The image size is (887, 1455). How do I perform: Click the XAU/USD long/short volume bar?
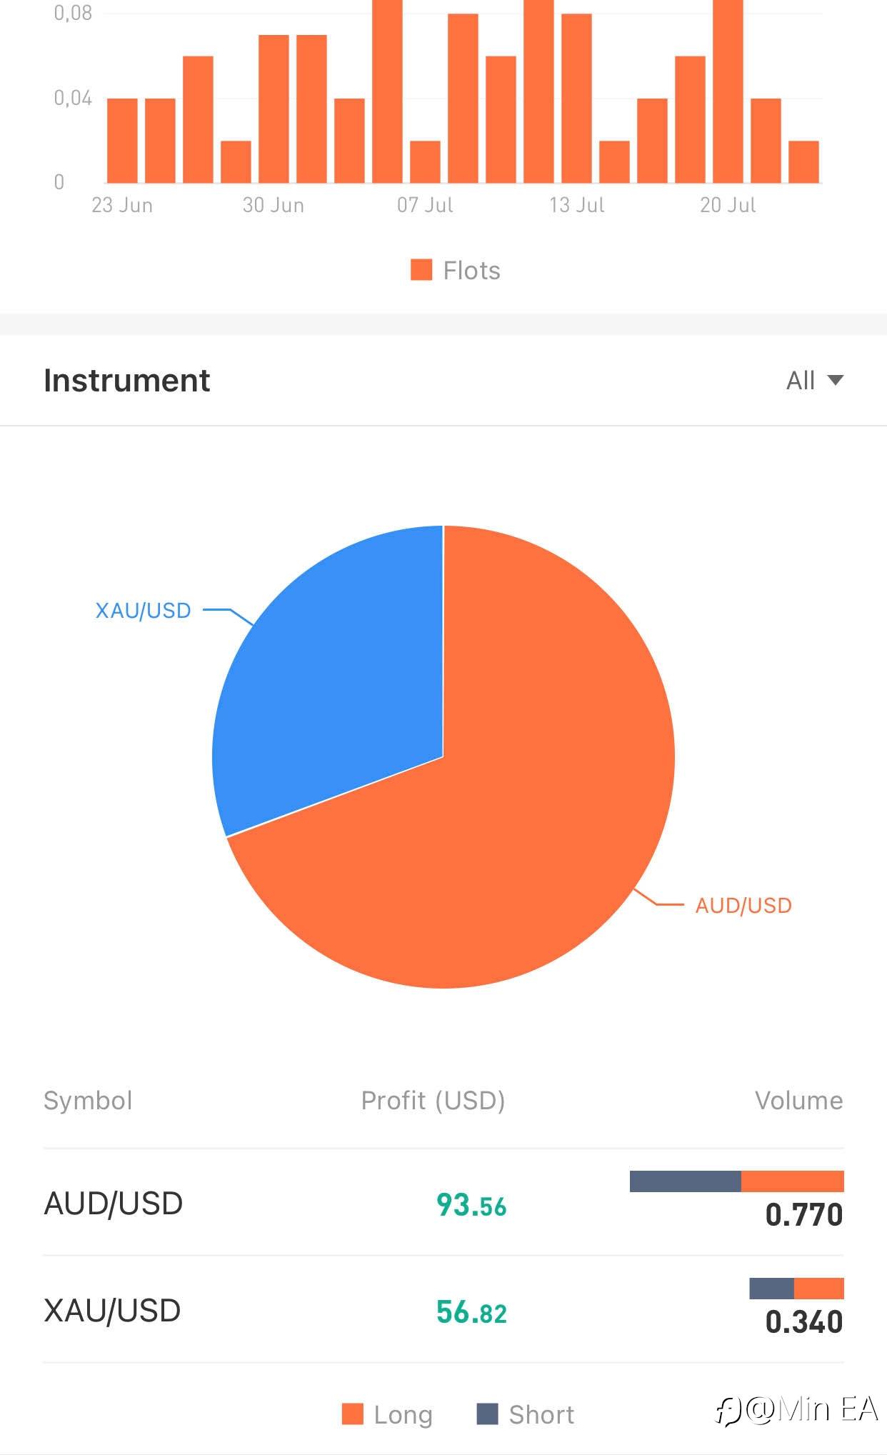click(x=796, y=1289)
